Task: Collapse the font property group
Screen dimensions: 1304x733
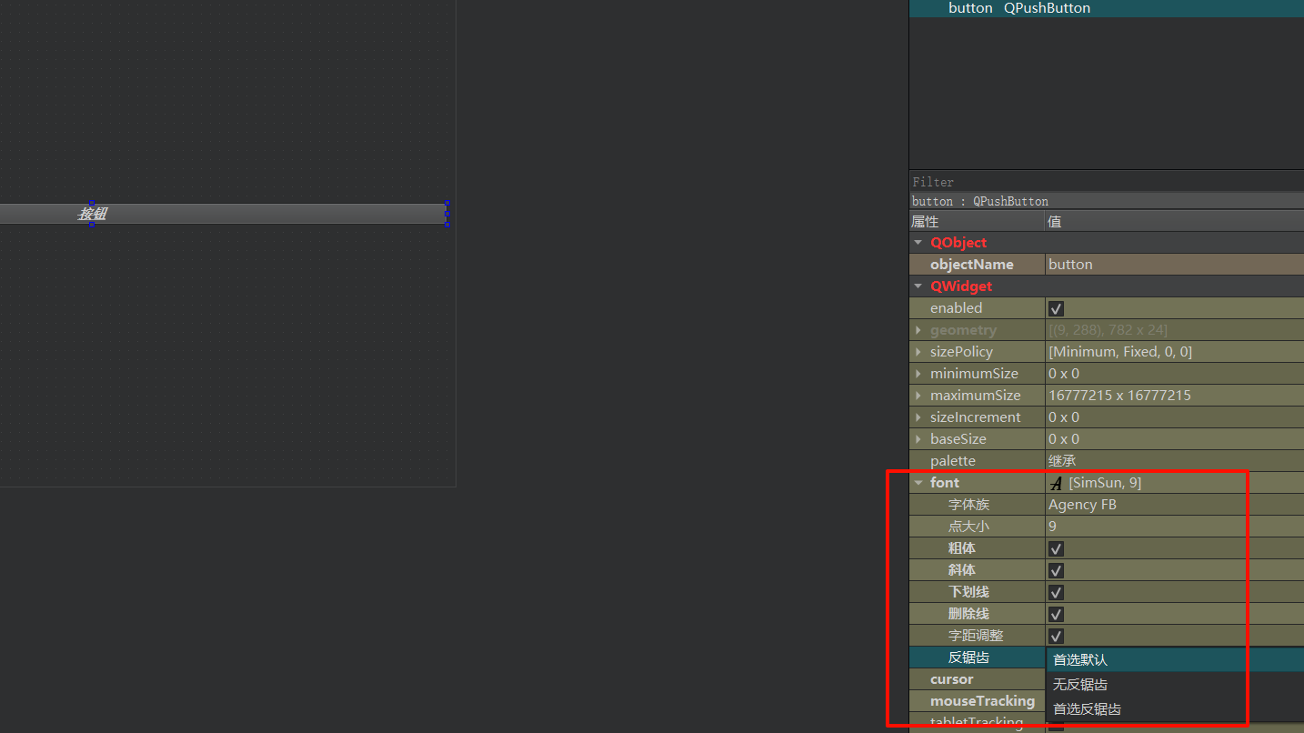Action: click(918, 483)
